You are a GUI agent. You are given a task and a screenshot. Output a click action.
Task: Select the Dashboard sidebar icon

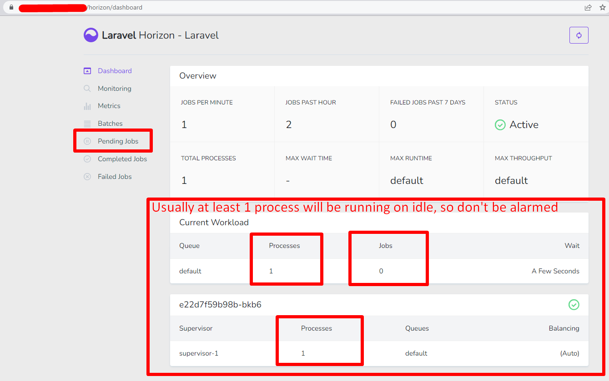[87, 71]
